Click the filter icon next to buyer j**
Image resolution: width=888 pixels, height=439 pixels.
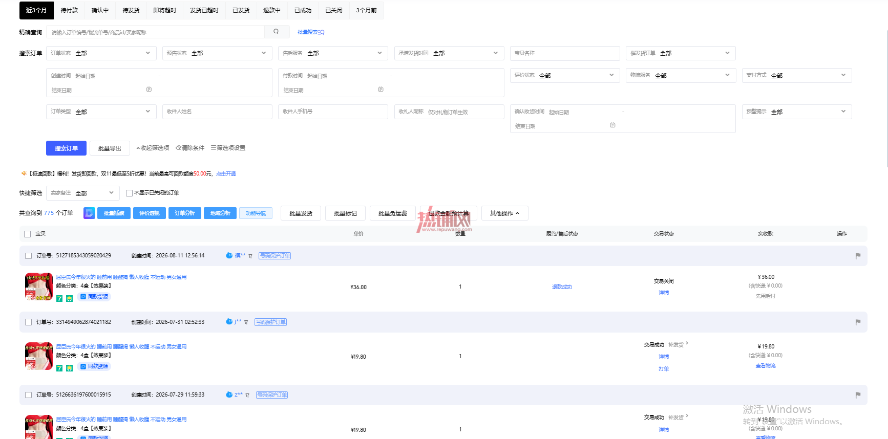click(x=246, y=322)
